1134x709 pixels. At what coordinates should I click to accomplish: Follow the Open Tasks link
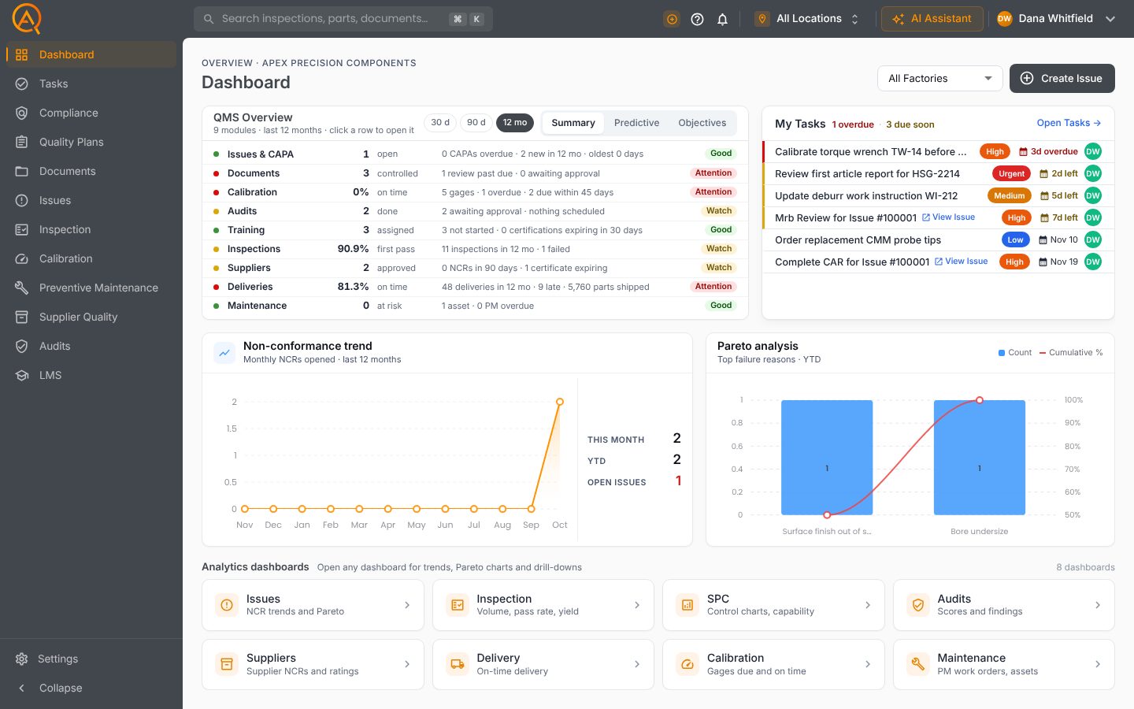[1069, 123]
